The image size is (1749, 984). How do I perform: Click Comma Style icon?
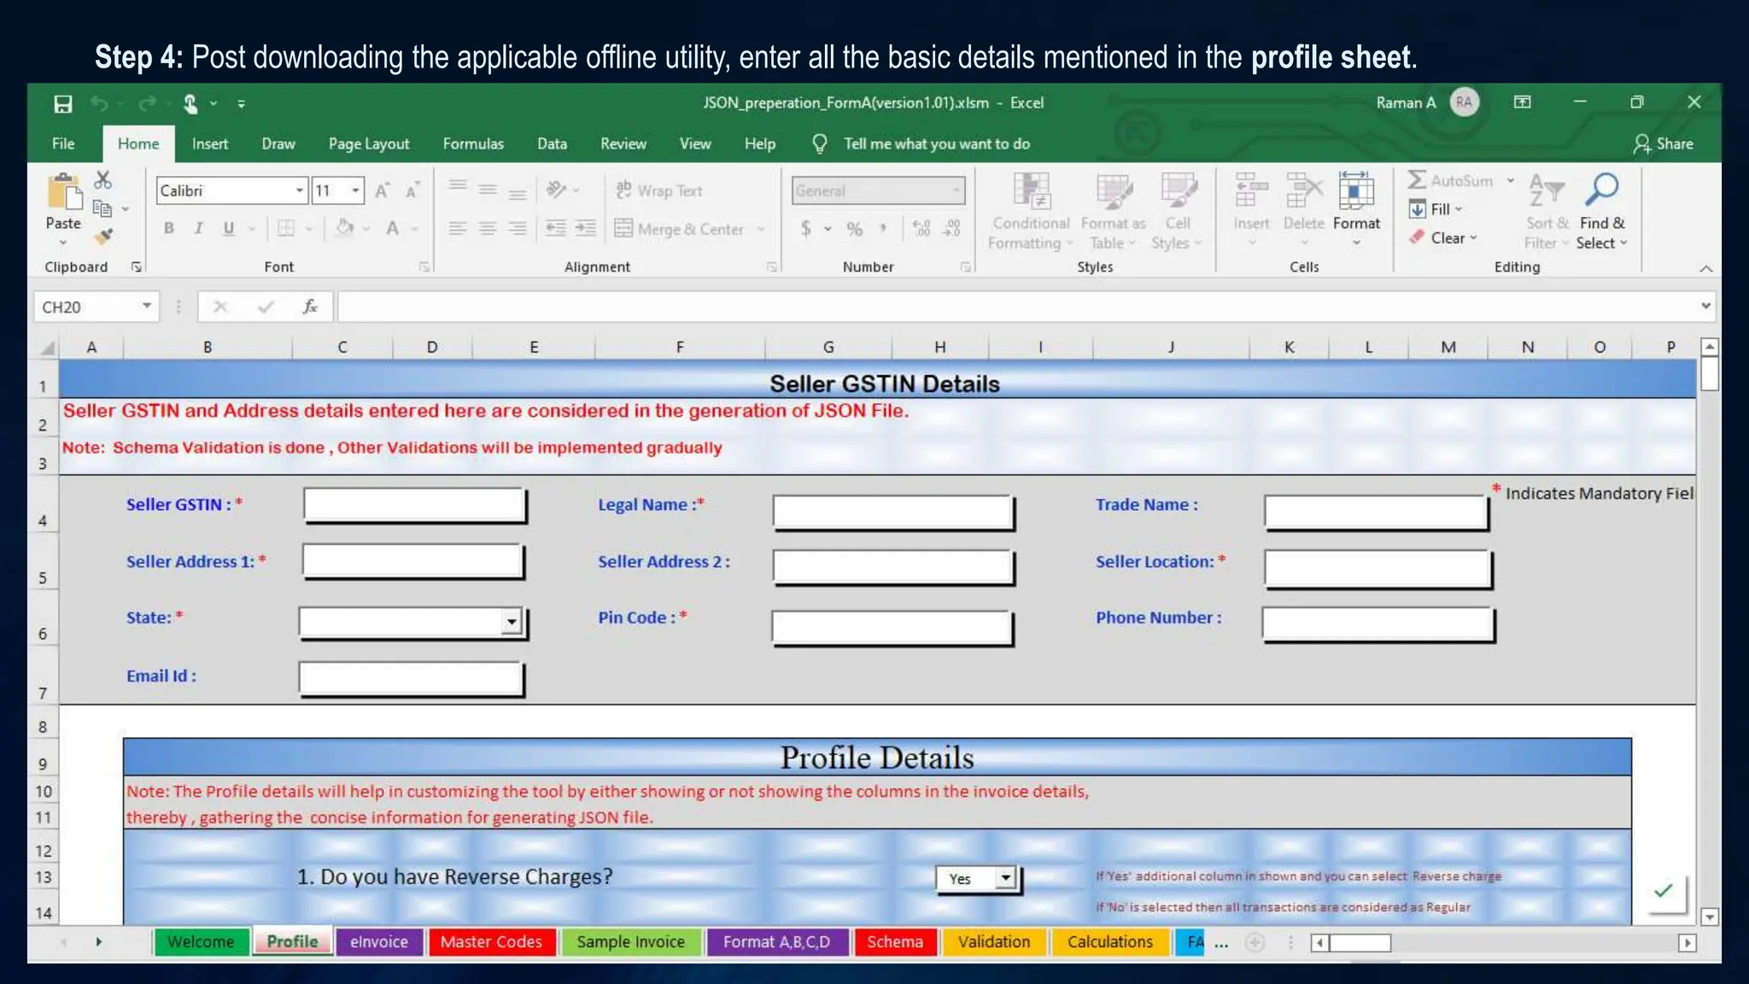pyautogui.click(x=883, y=228)
